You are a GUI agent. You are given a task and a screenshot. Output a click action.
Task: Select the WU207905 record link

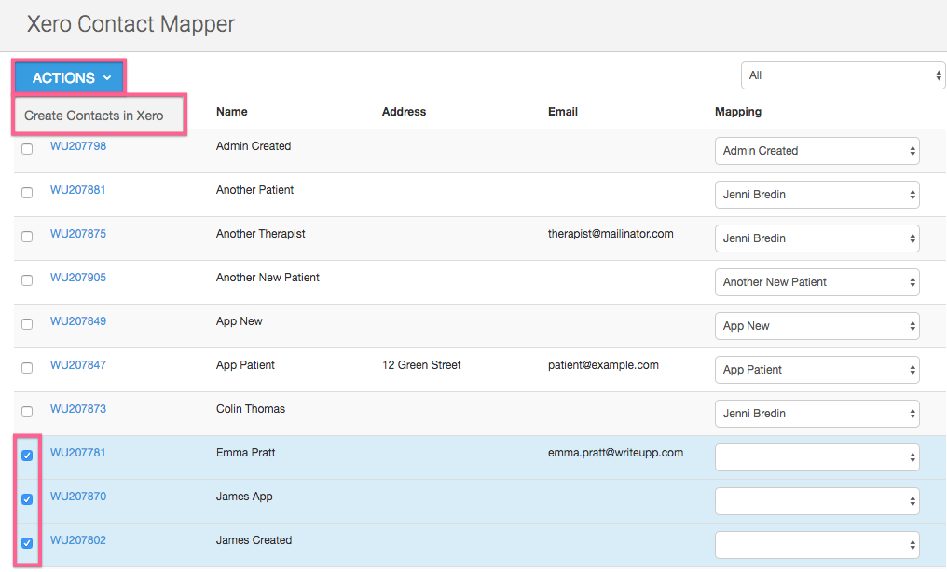click(x=78, y=278)
